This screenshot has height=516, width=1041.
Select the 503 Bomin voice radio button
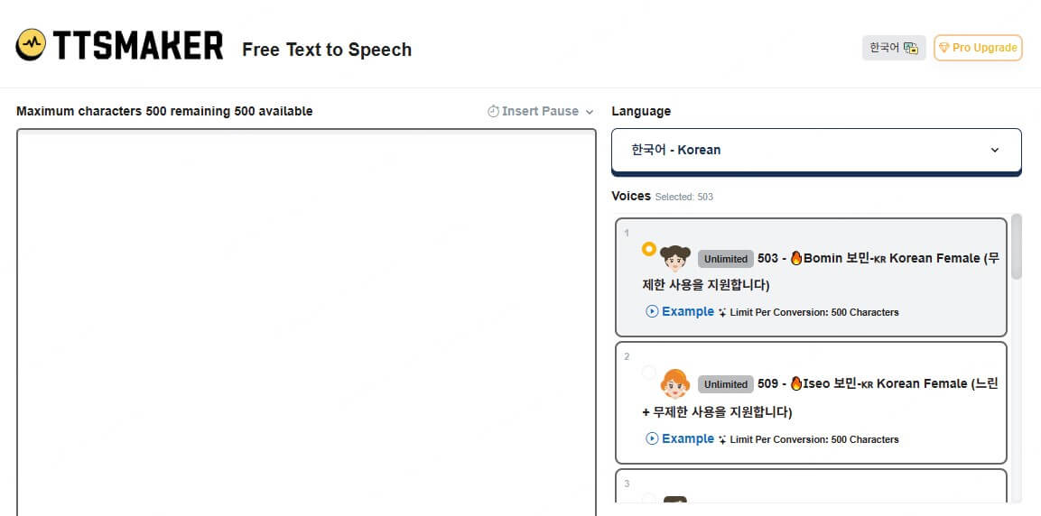pos(648,249)
